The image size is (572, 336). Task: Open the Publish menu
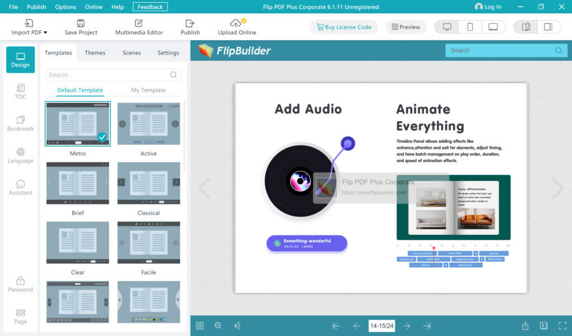point(36,7)
